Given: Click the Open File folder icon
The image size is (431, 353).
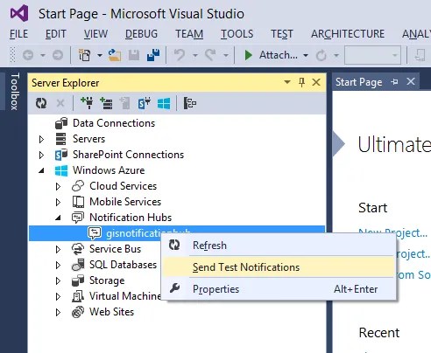Looking at the screenshot, I should click(115, 55).
